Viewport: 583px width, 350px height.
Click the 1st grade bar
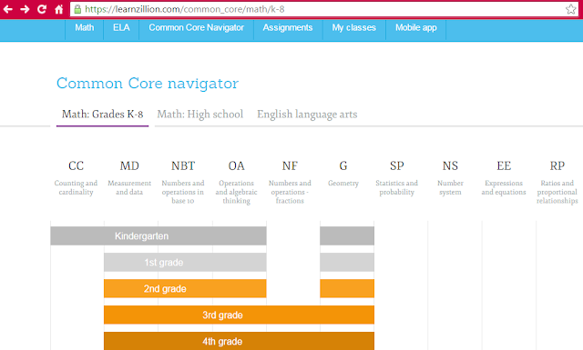(x=185, y=263)
